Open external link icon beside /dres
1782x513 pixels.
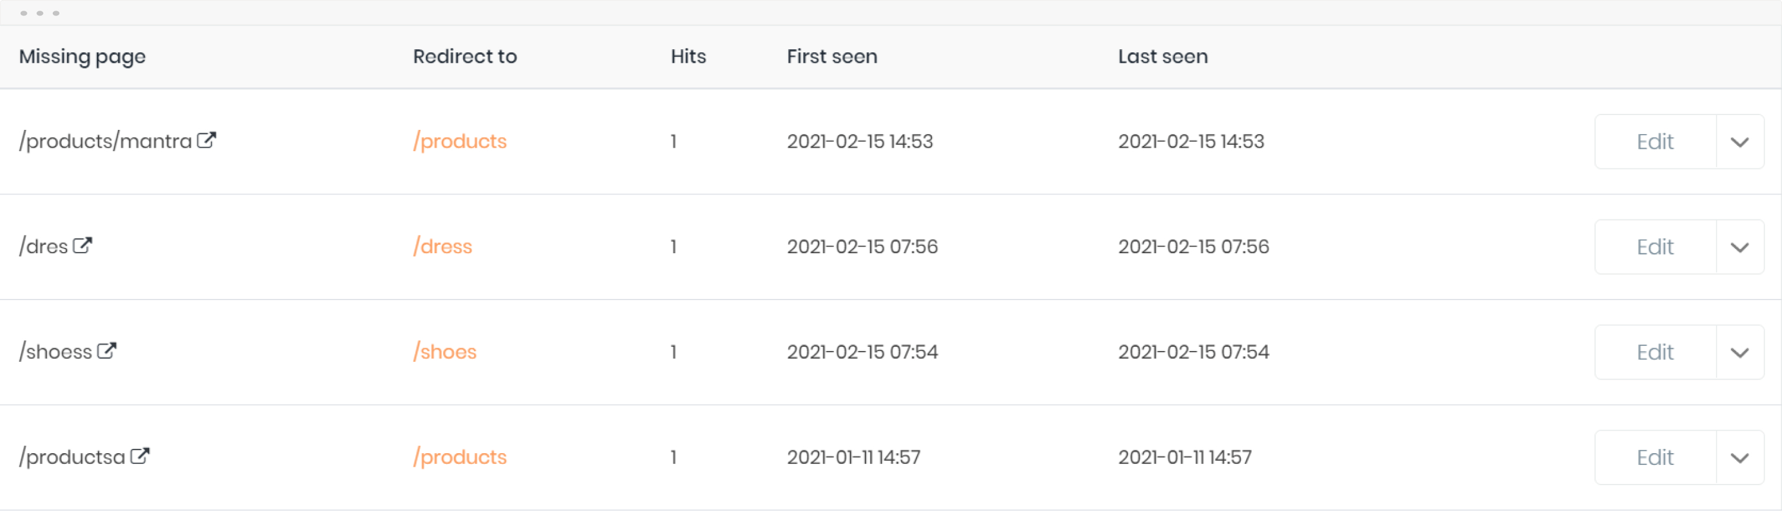click(x=83, y=246)
